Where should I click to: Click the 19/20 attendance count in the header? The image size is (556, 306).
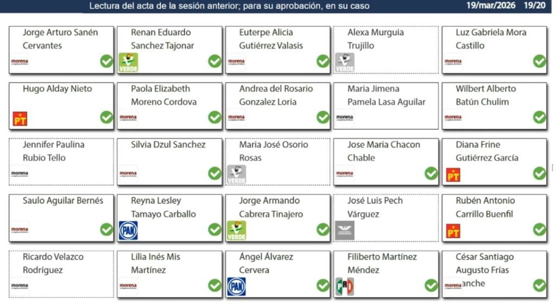536,6
